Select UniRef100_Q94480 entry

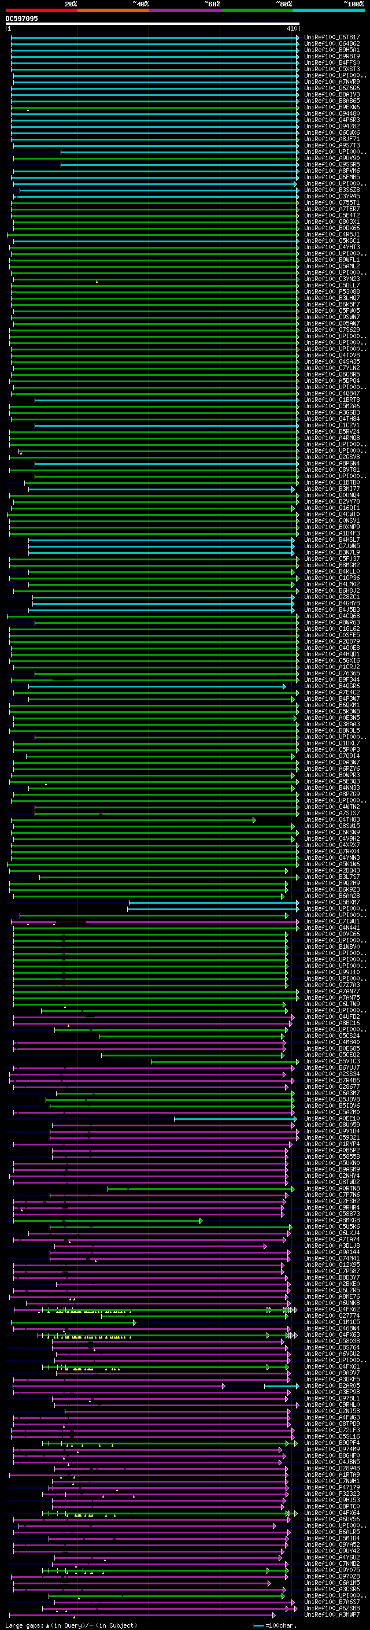click(332, 114)
